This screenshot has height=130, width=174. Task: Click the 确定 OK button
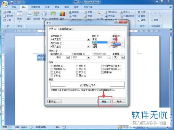point(104,102)
